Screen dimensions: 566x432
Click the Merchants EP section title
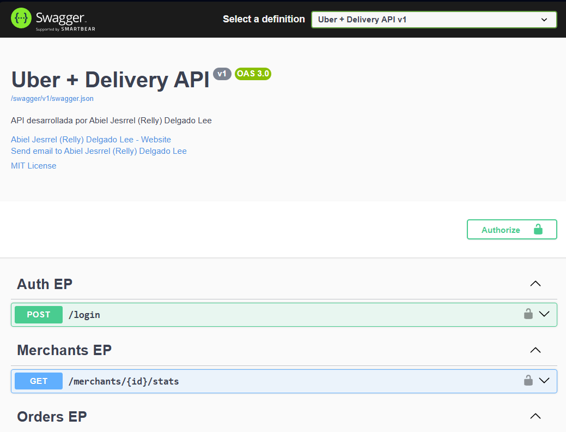(64, 350)
